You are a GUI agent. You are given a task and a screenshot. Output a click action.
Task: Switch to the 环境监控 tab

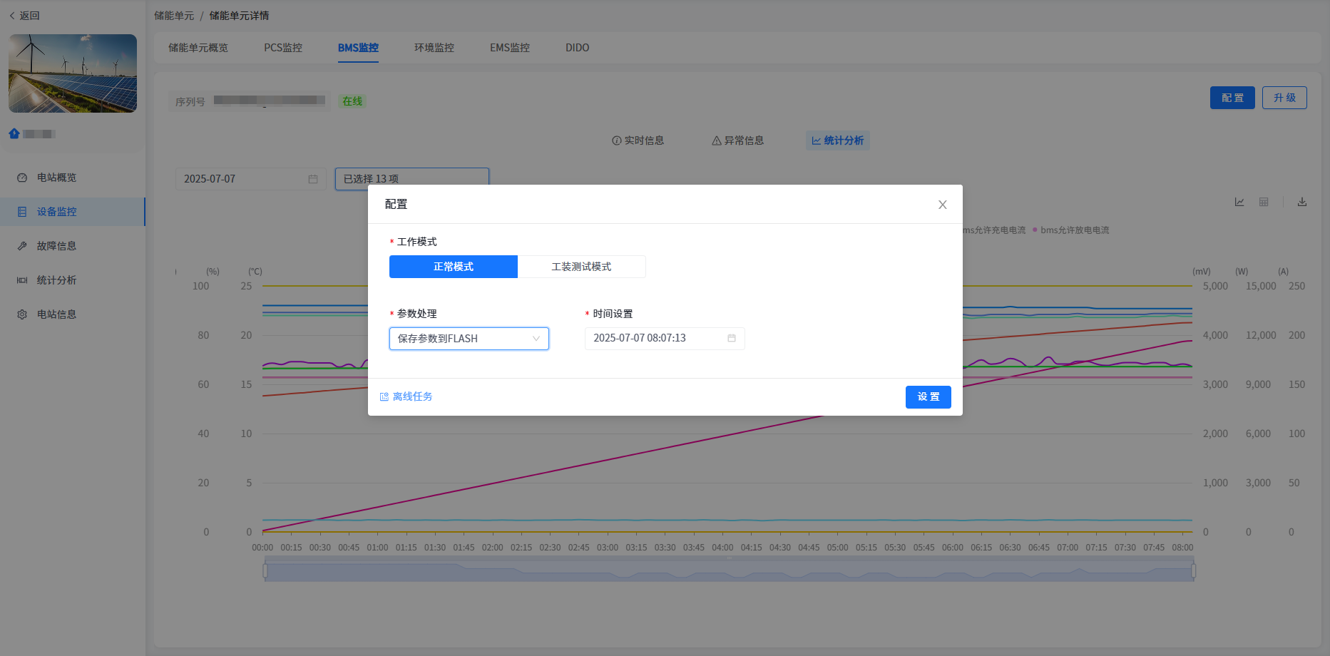434,48
